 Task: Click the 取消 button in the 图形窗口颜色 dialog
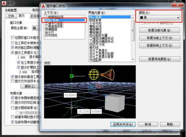pos(148,125)
